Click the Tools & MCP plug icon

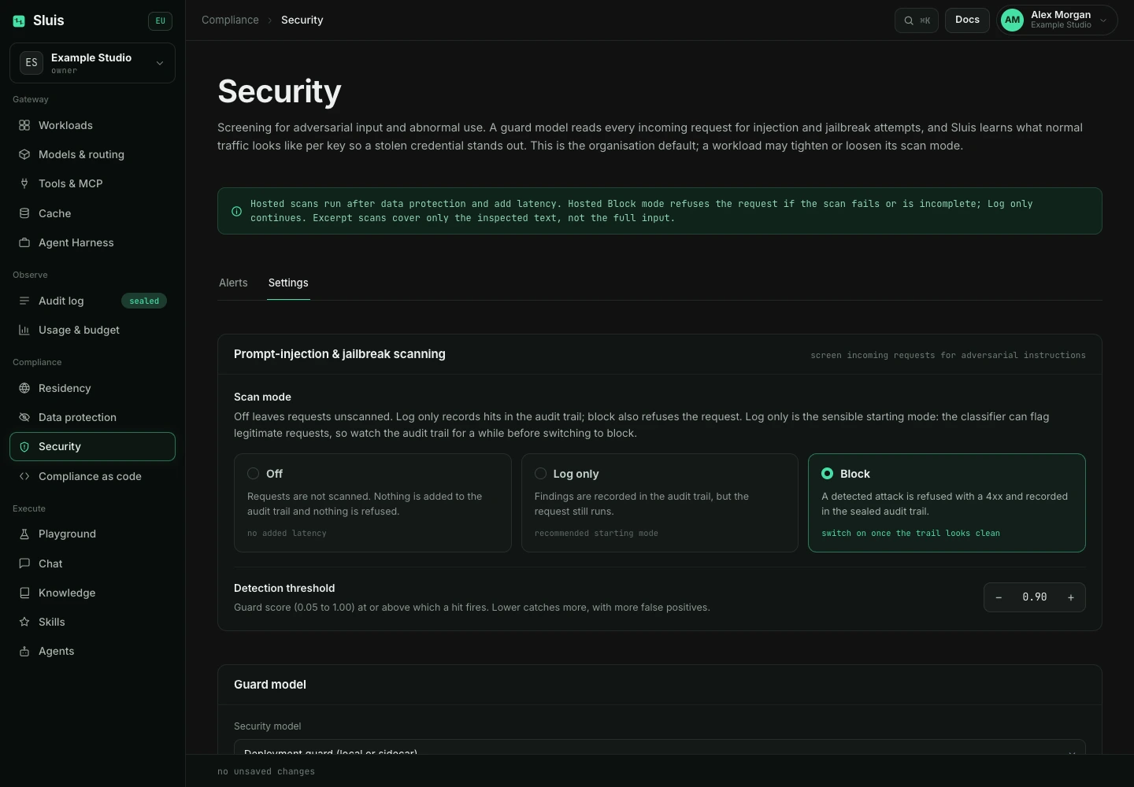point(24,183)
